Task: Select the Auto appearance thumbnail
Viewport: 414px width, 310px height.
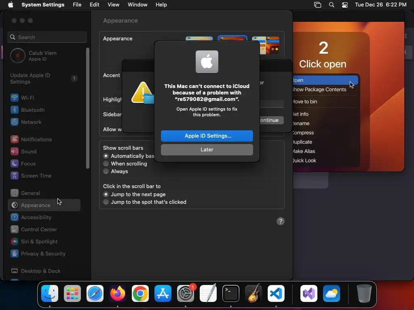Action: 266,45
